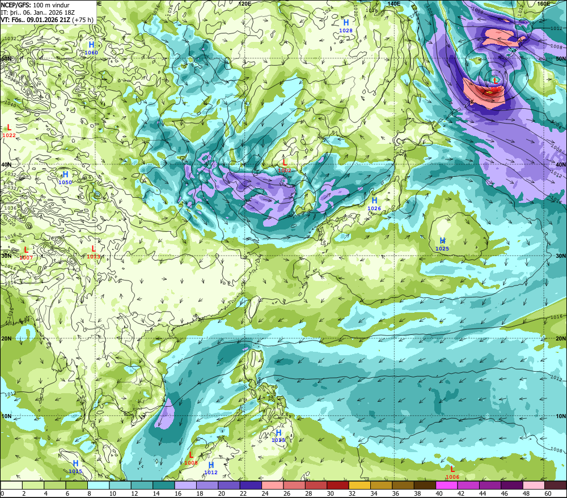
Task: Click the 10N label on left edge
Action: coord(6,416)
